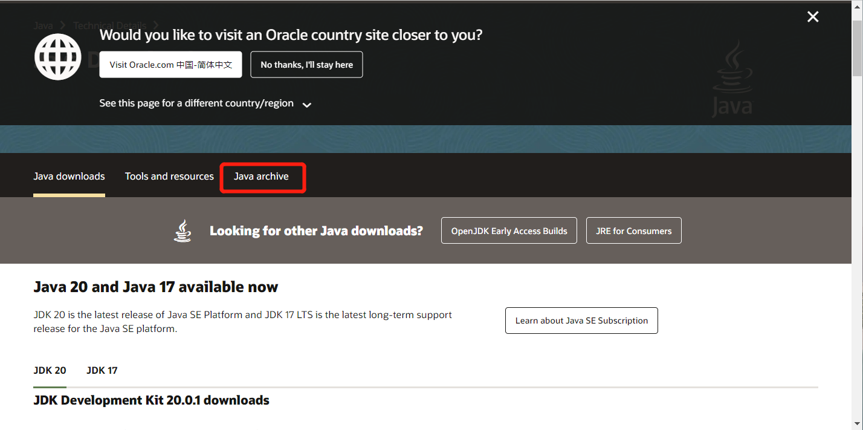Click Visit Oracle.com 中国-简体中文 button
Viewport: 863px width, 430px height.
(170, 65)
